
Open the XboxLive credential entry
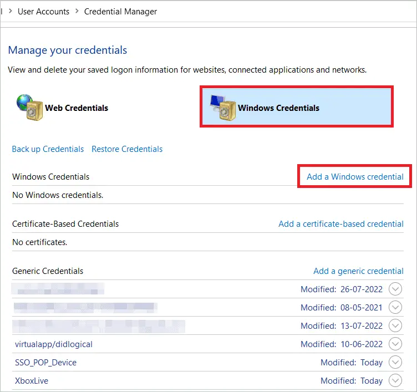click(x=32, y=381)
